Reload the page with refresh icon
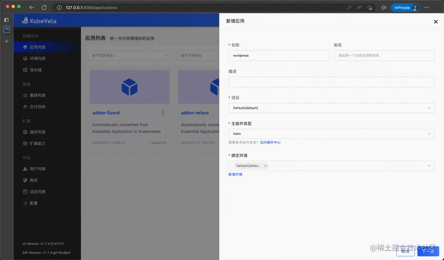 click(x=44, y=8)
